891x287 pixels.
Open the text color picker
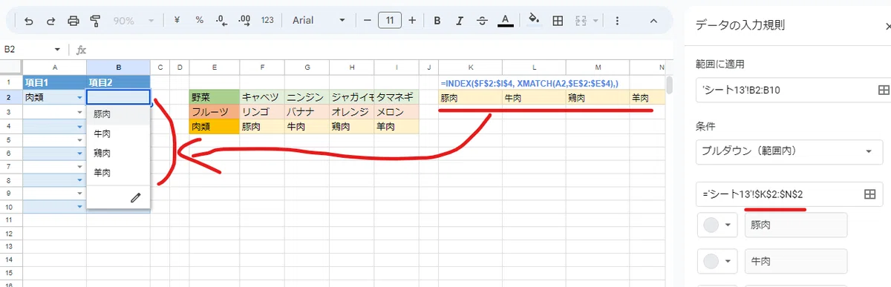(x=505, y=21)
